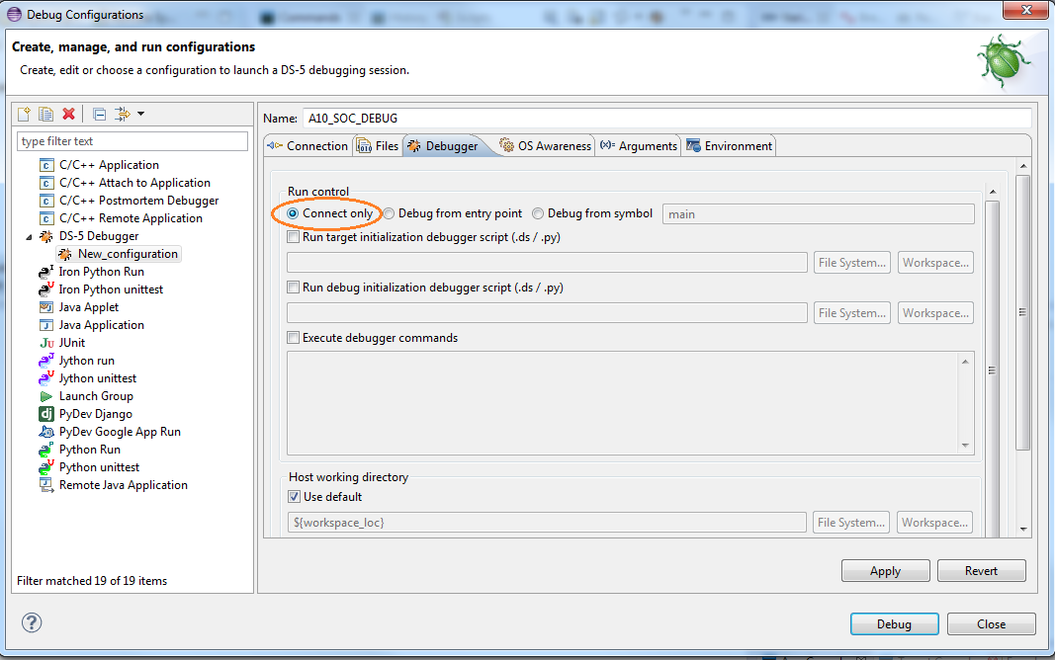
Task: Switch to the Files tab
Action: tap(378, 146)
